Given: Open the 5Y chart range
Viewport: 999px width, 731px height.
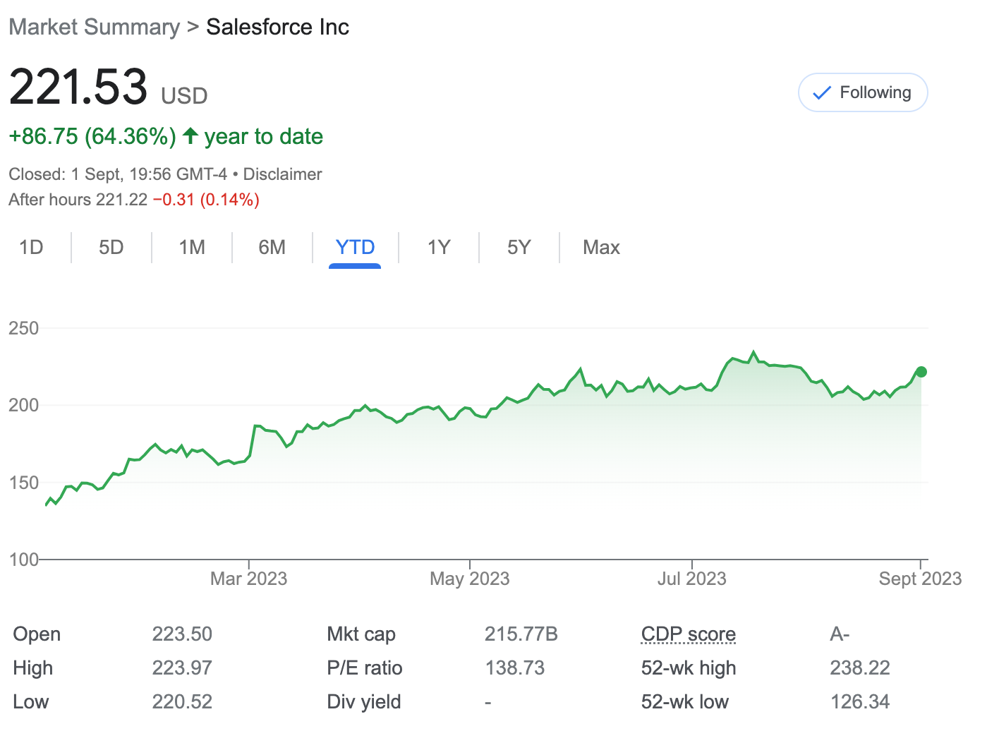Looking at the screenshot, I should coord(519,248).
